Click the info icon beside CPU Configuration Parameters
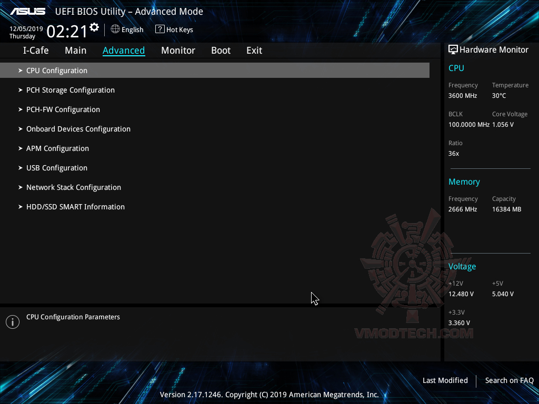The height and width of the screenshot is (404, 539). pyautogui.click(x=12, y=321)
